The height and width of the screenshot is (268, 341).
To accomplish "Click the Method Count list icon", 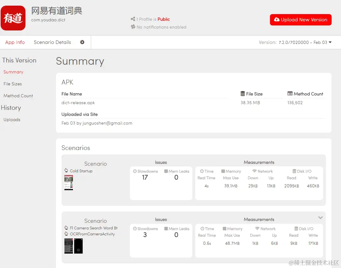I will pyautogui.click(x=290, y=94).
